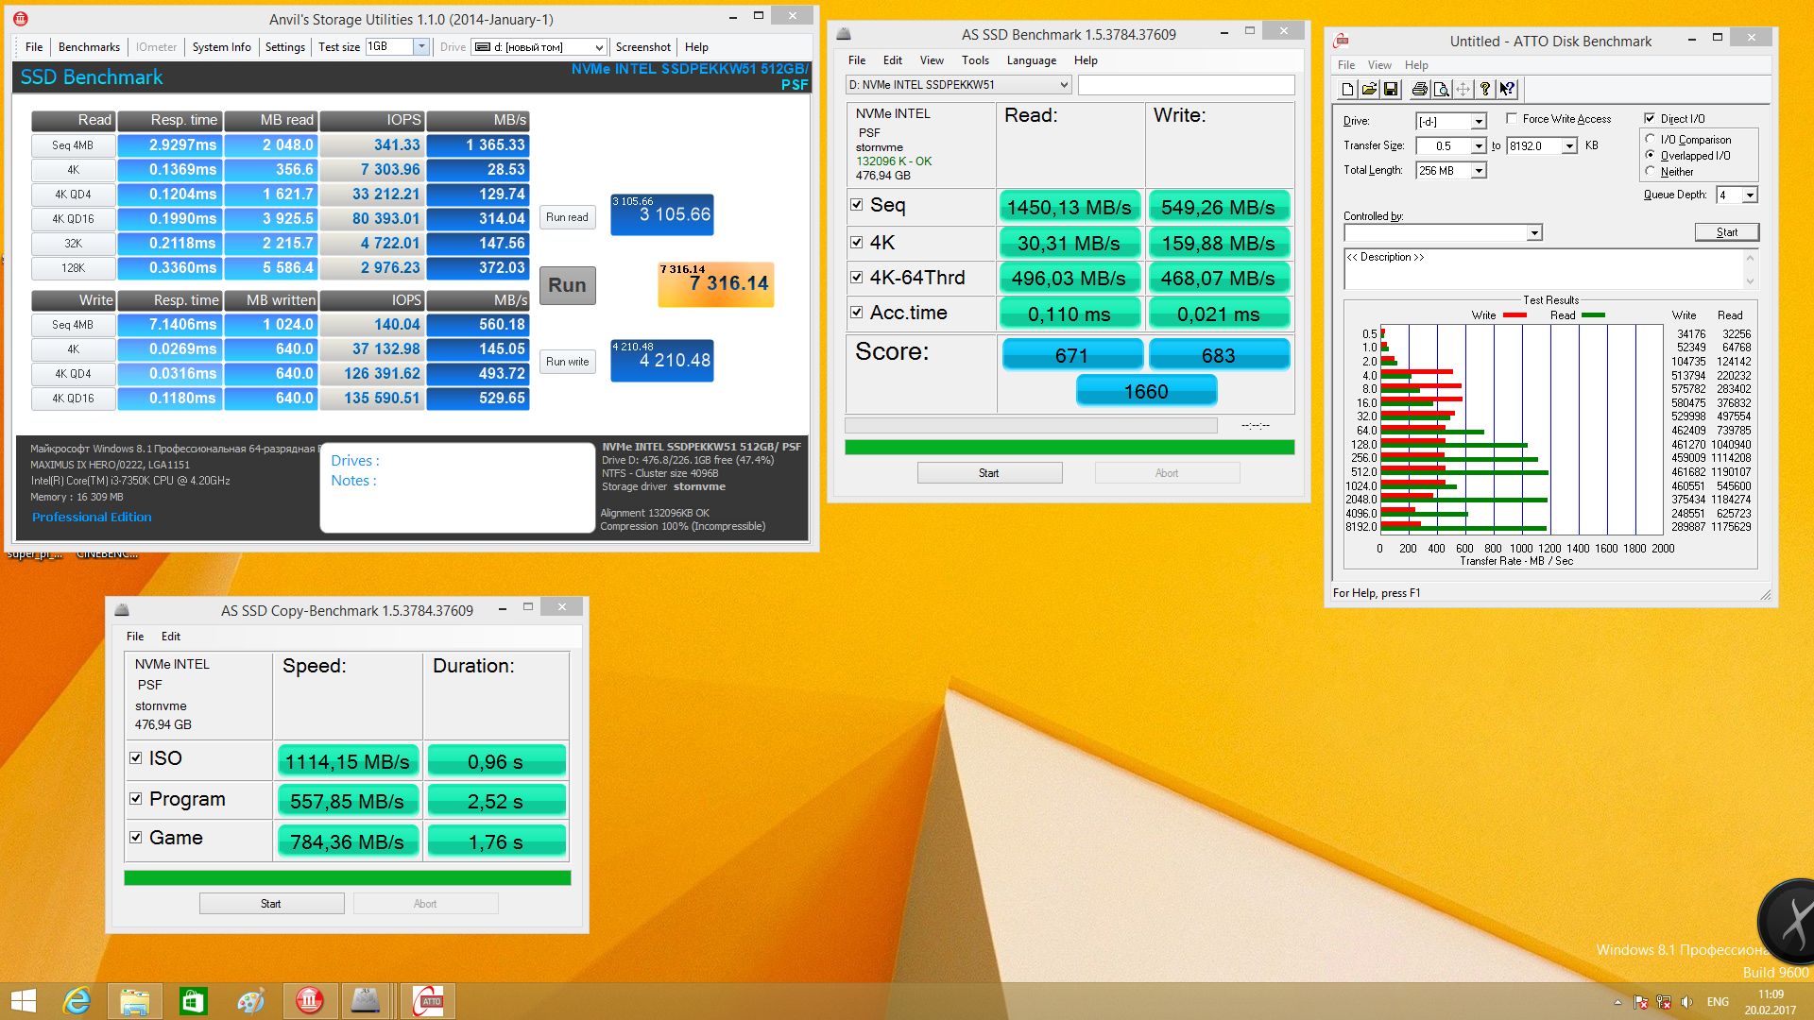
Task: Open the Total Length 256 MB dropdown
Action: point(1479,171)
